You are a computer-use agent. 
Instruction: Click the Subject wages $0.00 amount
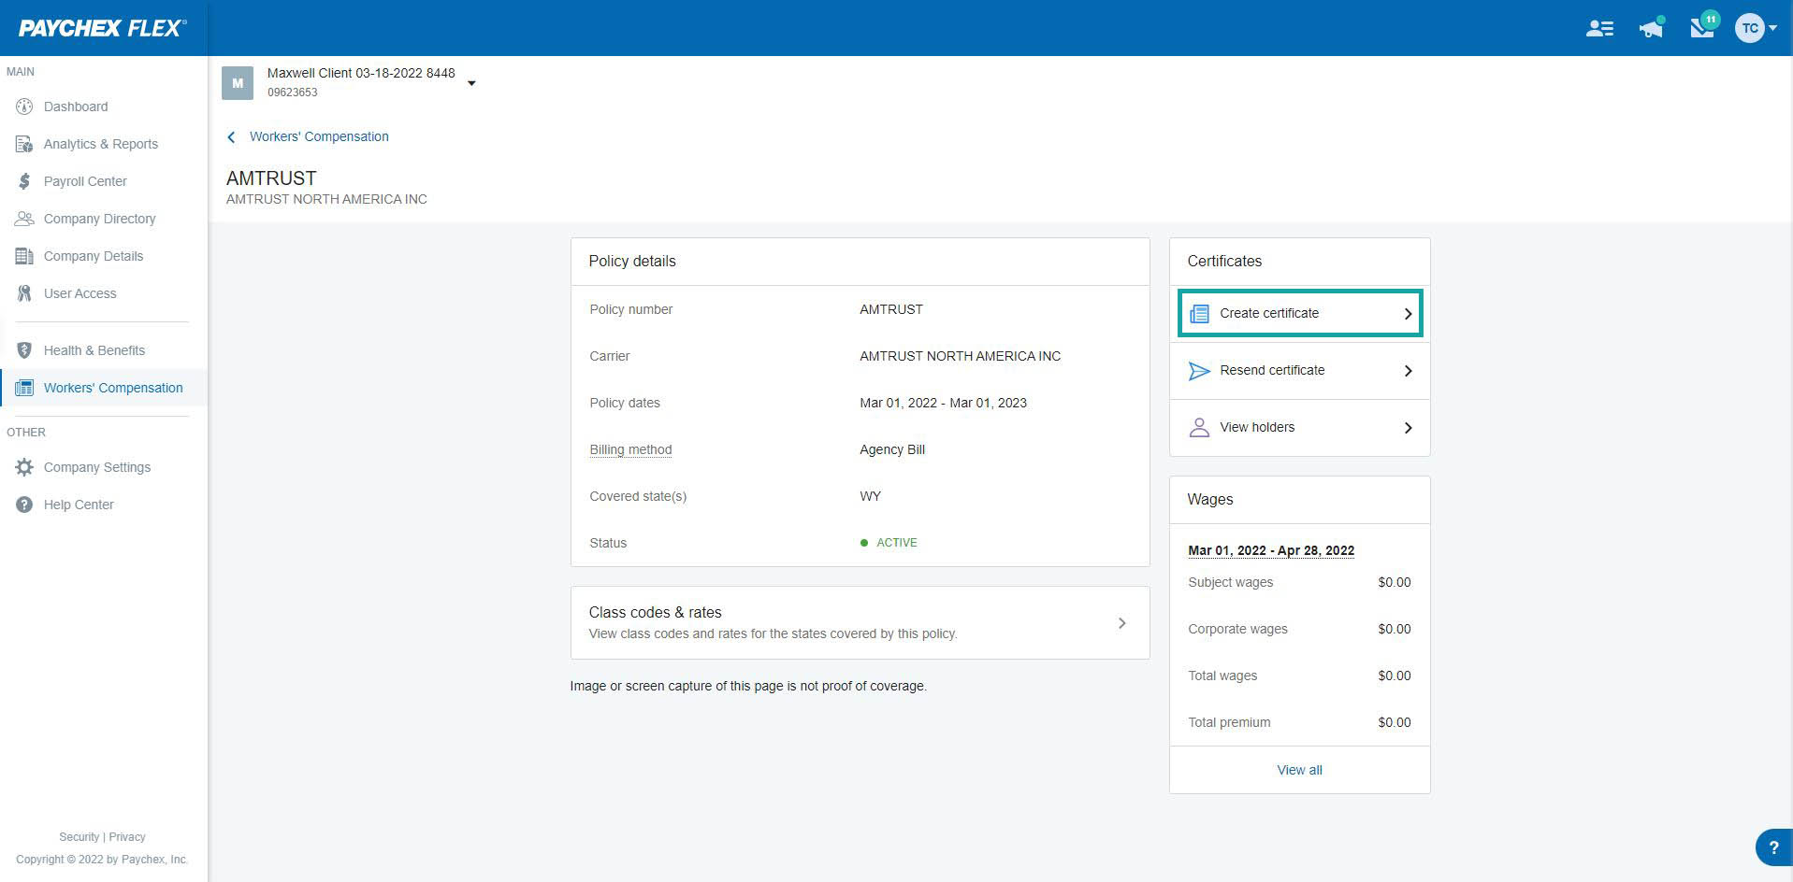(1394, 582)
